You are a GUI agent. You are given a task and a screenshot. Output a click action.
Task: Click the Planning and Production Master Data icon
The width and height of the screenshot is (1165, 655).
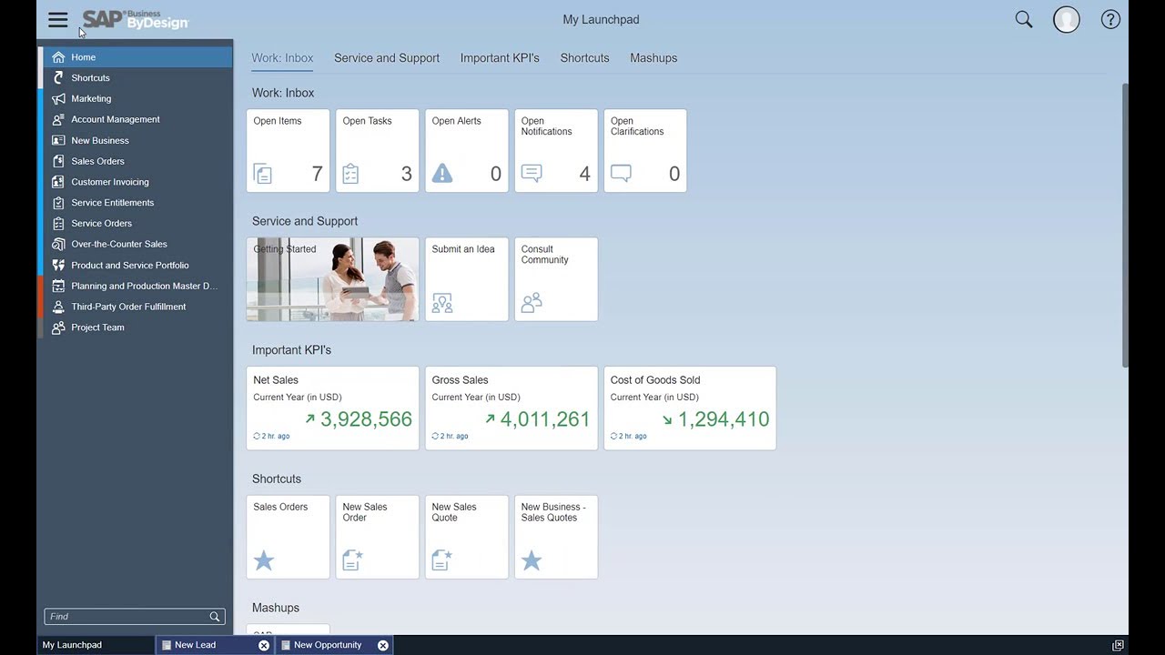click(58, 286)
